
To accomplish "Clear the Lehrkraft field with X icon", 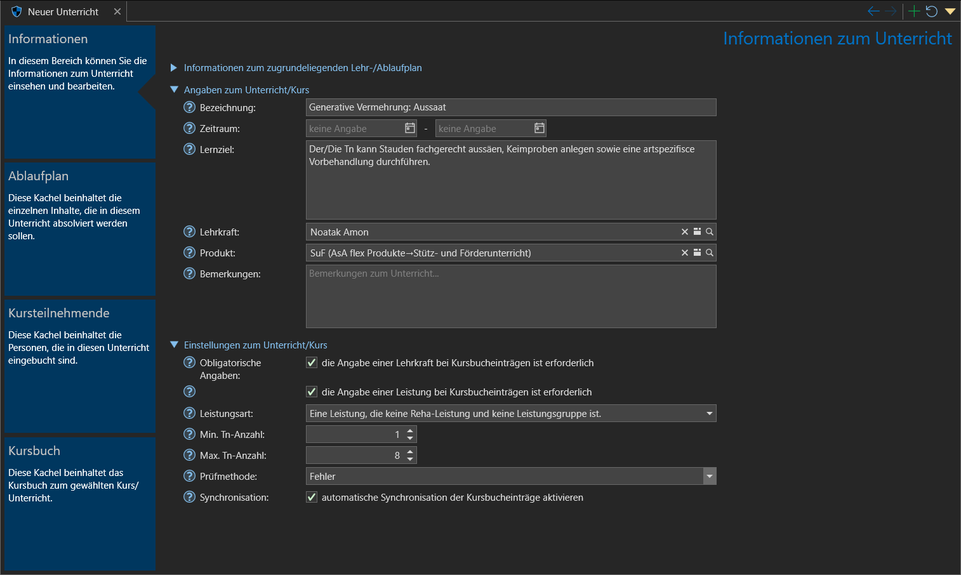I will pos(685,232).
